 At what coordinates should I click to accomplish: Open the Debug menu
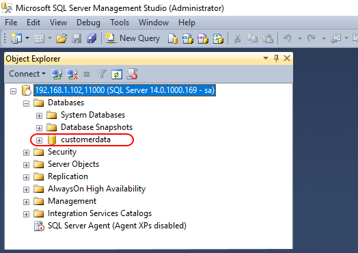tap(88, 23)
